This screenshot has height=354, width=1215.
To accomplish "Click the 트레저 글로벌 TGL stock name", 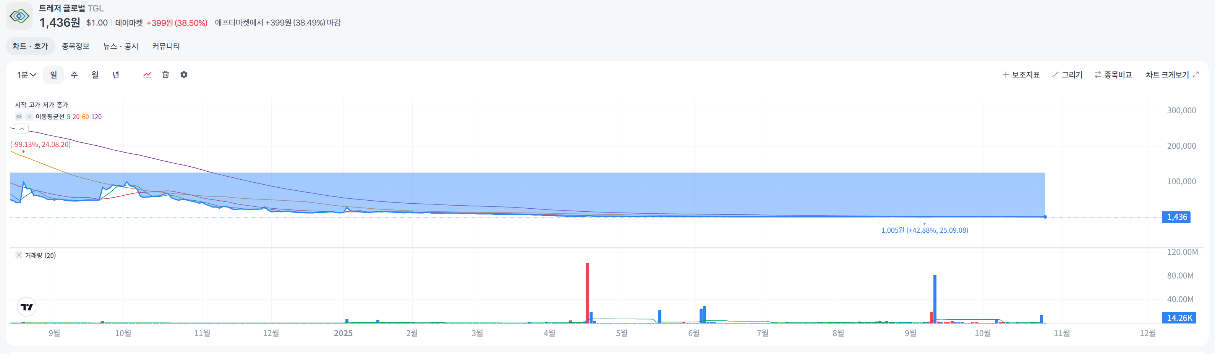I will click(x=71, y=8).
